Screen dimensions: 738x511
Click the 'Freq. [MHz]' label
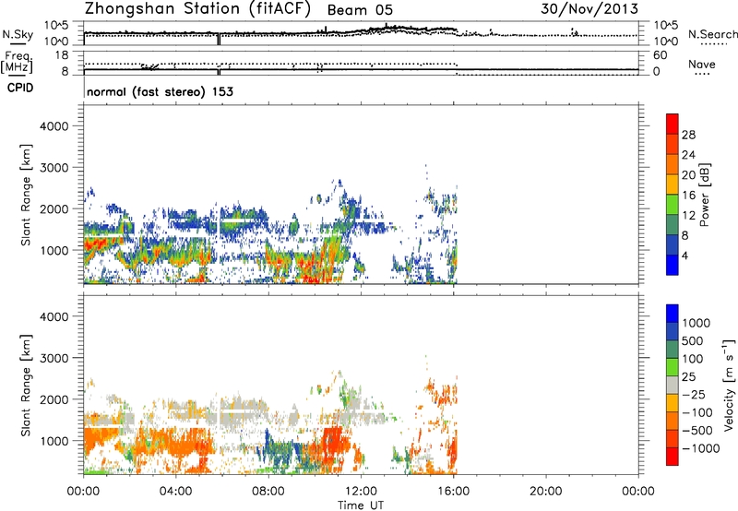click(17, 62)
